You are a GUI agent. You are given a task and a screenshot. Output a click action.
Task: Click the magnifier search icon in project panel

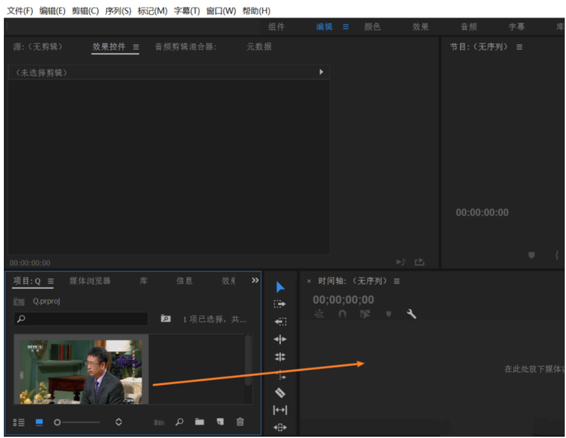click(x=180, y=422)
